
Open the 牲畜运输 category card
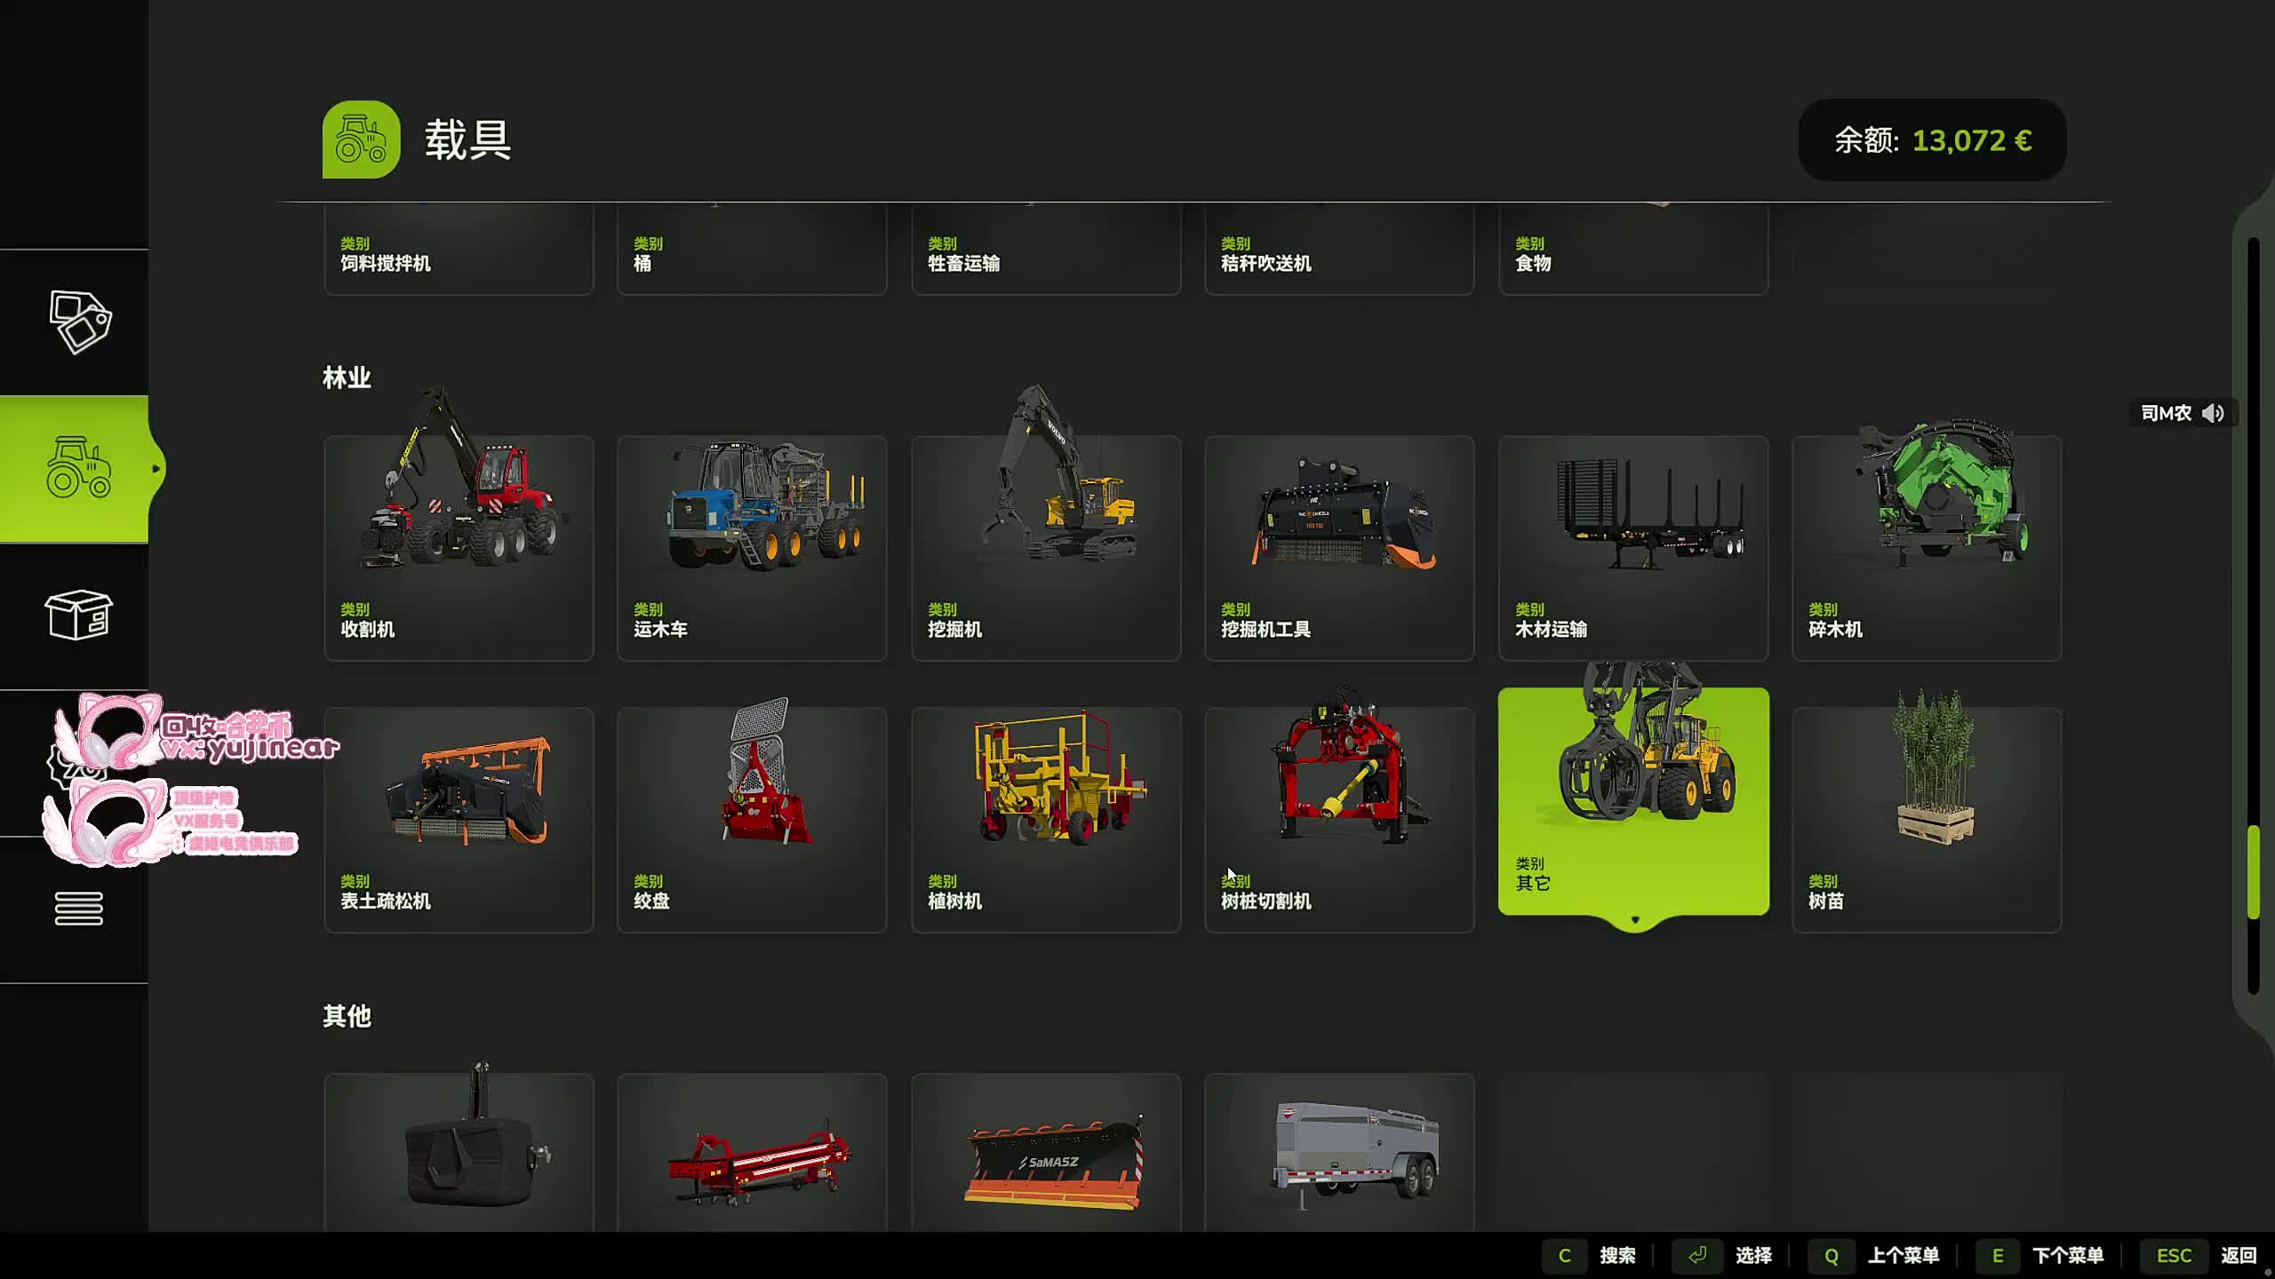pyautogui.click(x=1046, y=250)
